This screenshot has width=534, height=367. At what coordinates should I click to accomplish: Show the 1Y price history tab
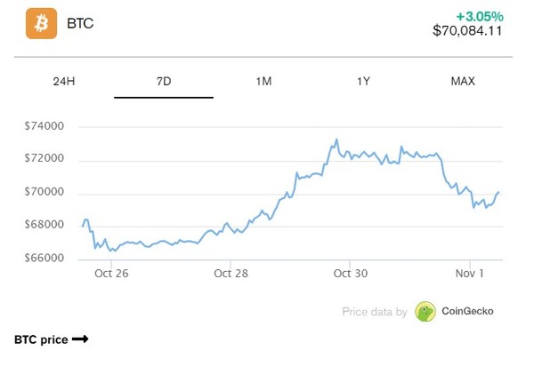pyautogui.click(x=363, y=81)
